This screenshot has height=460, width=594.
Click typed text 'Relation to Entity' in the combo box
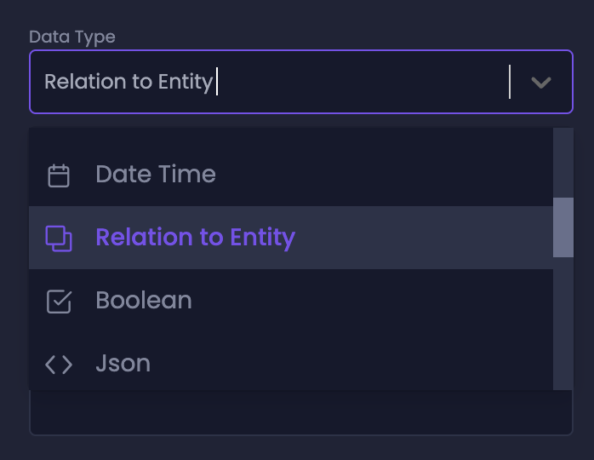click(129, 83)
